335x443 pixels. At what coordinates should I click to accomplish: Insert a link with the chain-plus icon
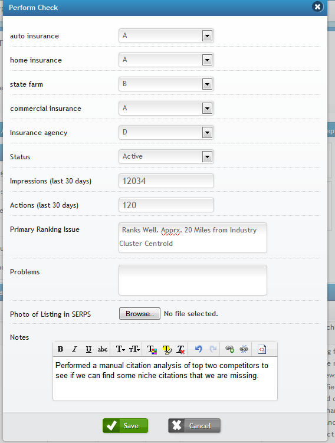tap(229, 349)
